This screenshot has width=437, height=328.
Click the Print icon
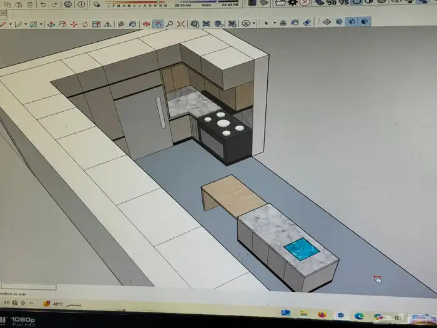67,4
